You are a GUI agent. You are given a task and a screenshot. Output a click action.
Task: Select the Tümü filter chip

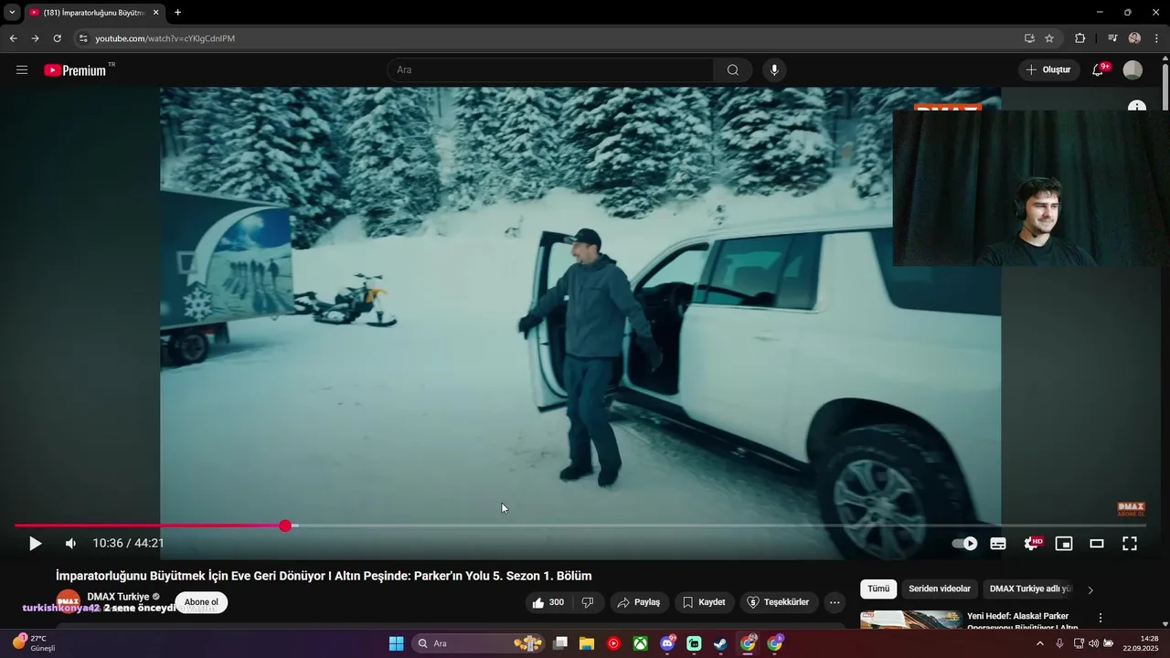[x=878, y=589]
